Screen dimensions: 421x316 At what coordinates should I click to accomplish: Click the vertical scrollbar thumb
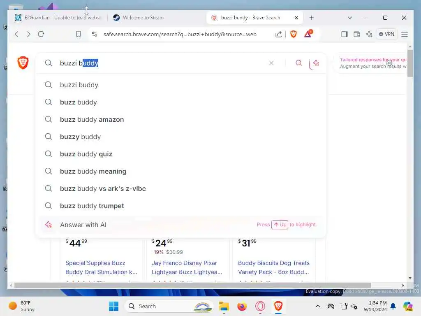click(x=410, y=63)
